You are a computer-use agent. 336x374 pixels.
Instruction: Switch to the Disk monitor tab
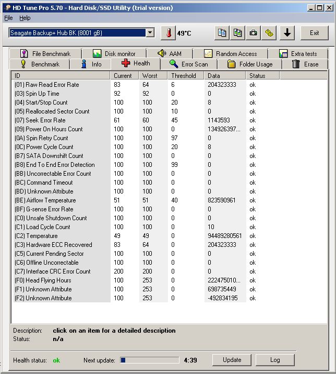pos(114,54)
